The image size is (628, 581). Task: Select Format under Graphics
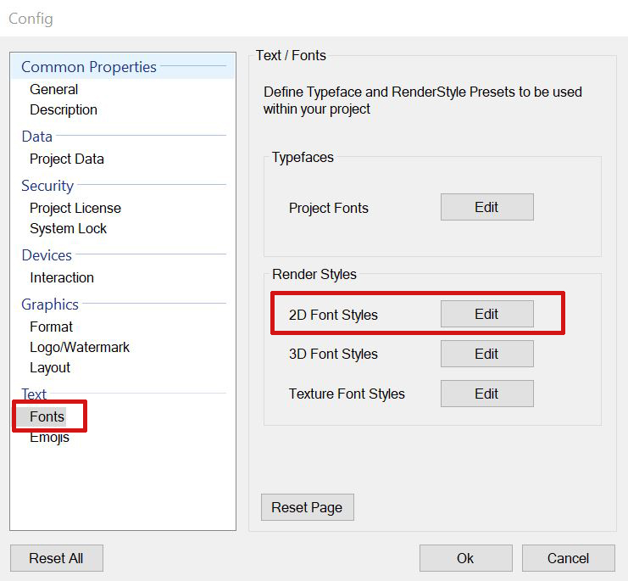point(52,327)
